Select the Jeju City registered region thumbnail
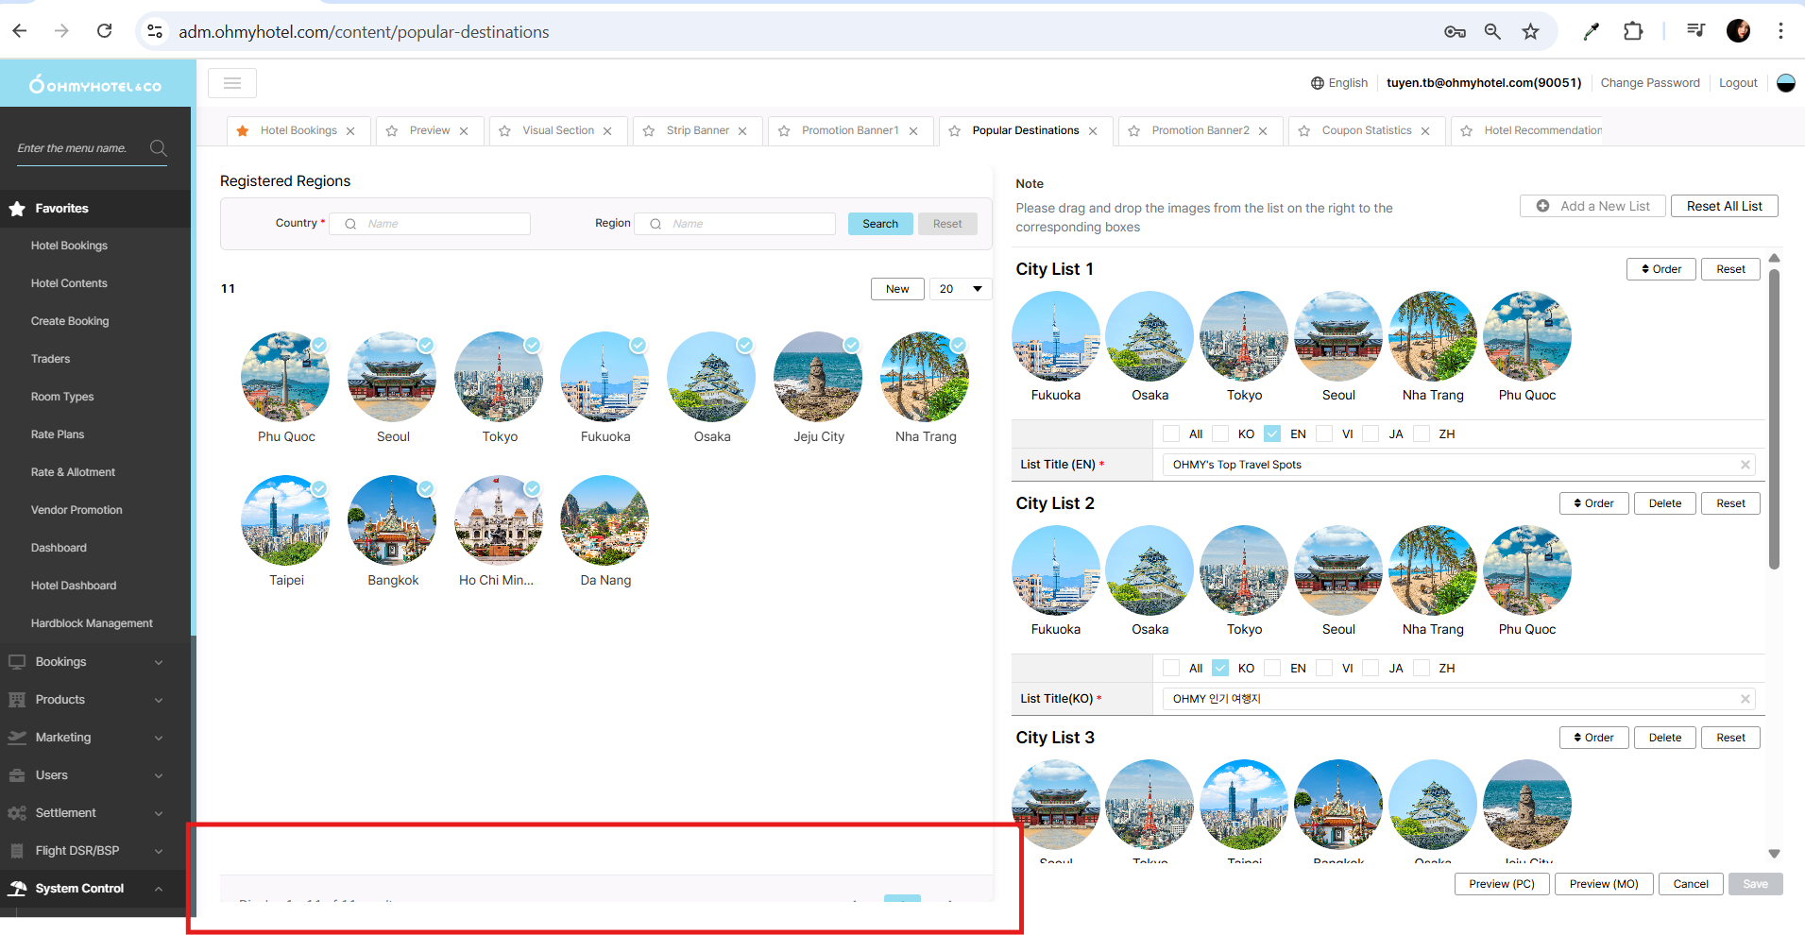 pyautogui.click(x=818, y=376)
